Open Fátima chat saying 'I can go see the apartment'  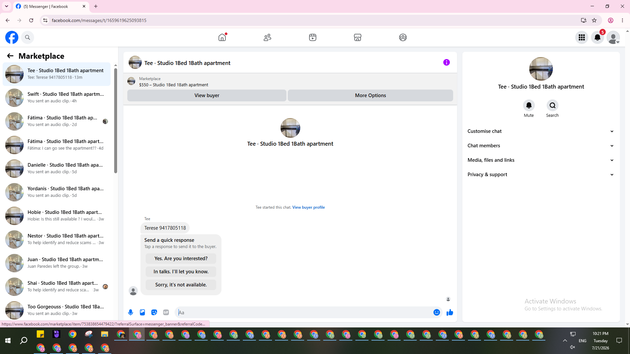click(57, 145)
